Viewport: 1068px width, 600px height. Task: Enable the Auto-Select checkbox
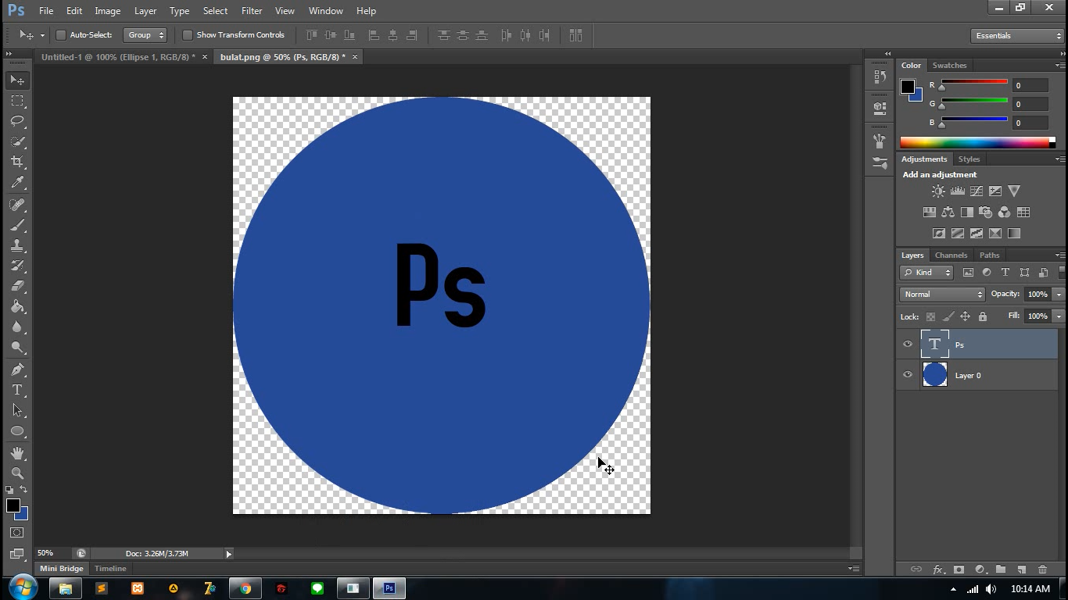point(61,35)
